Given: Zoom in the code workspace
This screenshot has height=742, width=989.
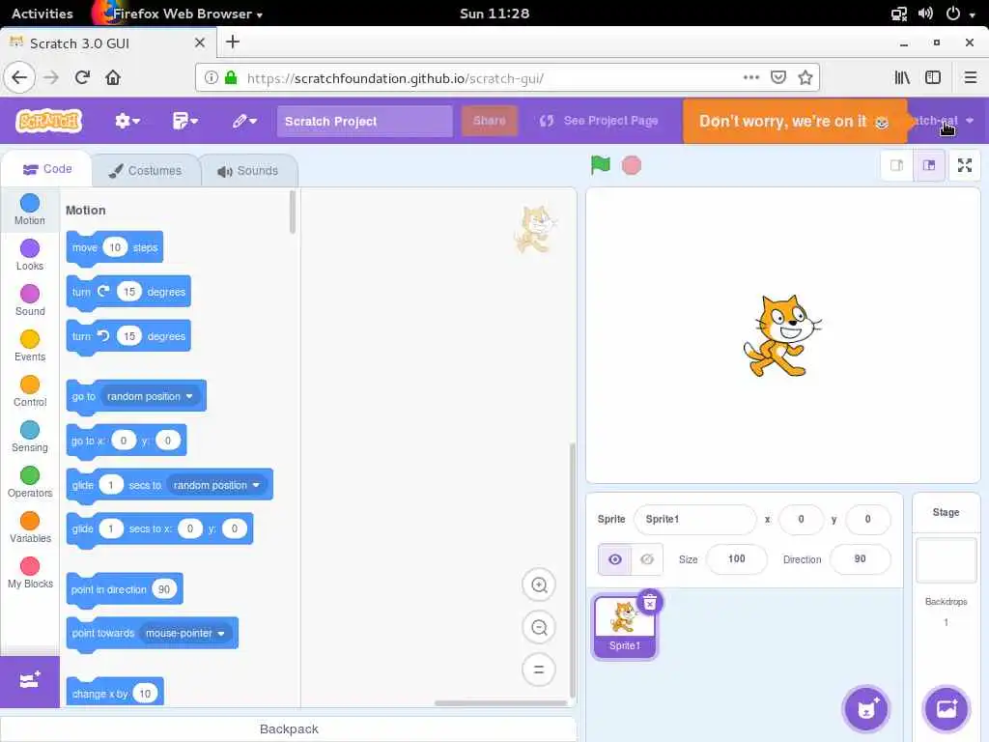Looking at the screenshot, I should (x=539, y=585).
